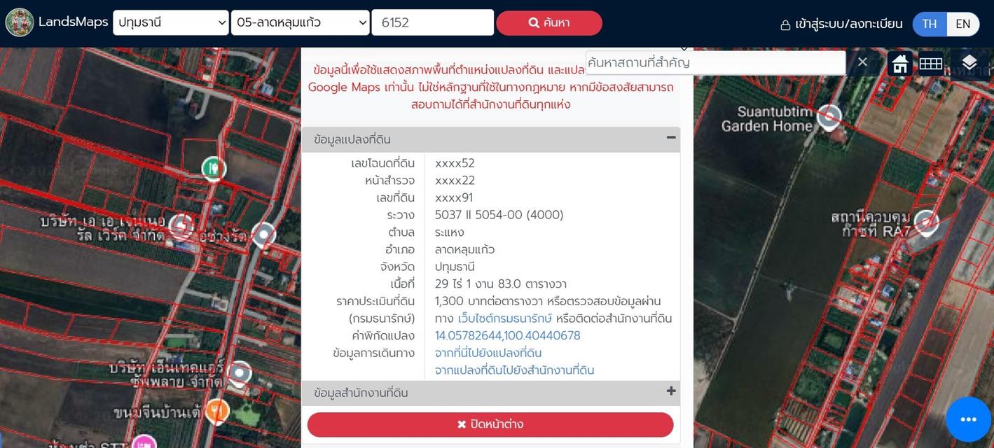Click the ระวาง value 5037 II 5054-00 (4000)
This screenshot has width=994, height=448.
(499, 215)
